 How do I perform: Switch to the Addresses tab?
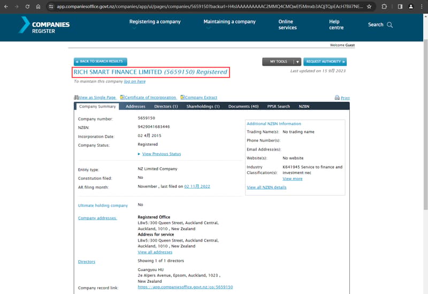(135, 106)
